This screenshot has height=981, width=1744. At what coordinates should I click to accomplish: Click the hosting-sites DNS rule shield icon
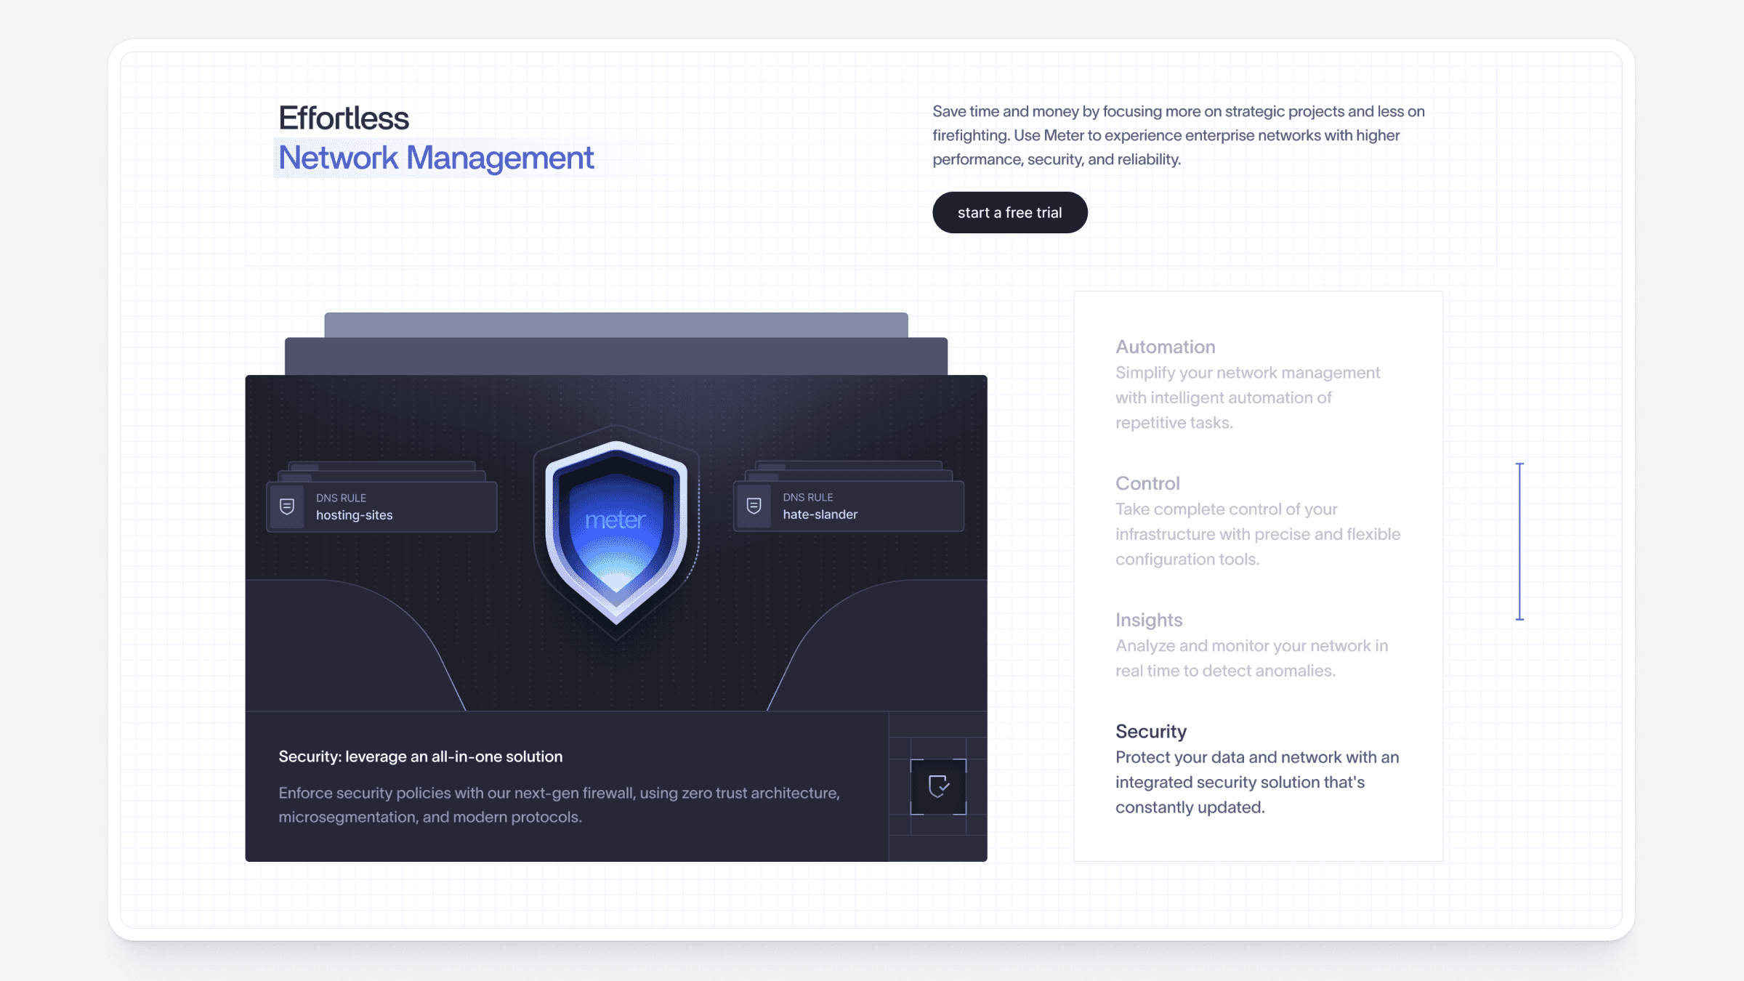[287, 506]
